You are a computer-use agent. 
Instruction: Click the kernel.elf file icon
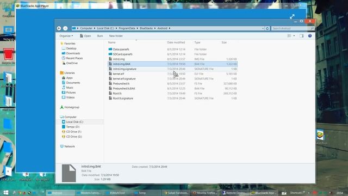[110, 73]
